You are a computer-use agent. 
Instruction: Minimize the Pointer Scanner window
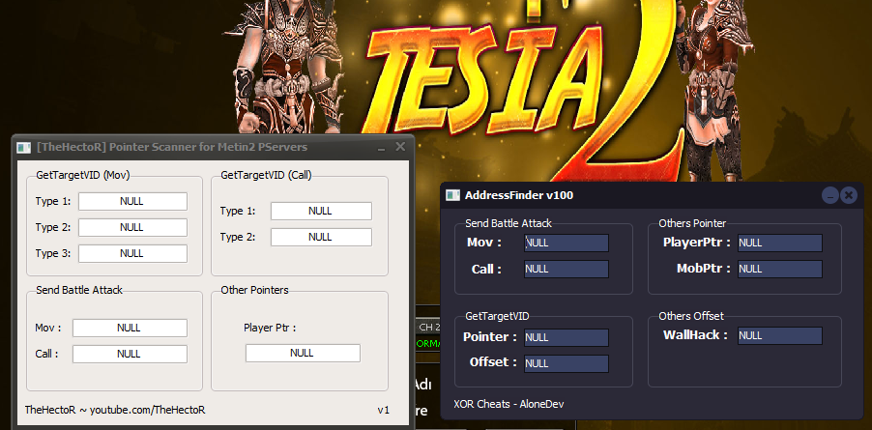(382, 147)
